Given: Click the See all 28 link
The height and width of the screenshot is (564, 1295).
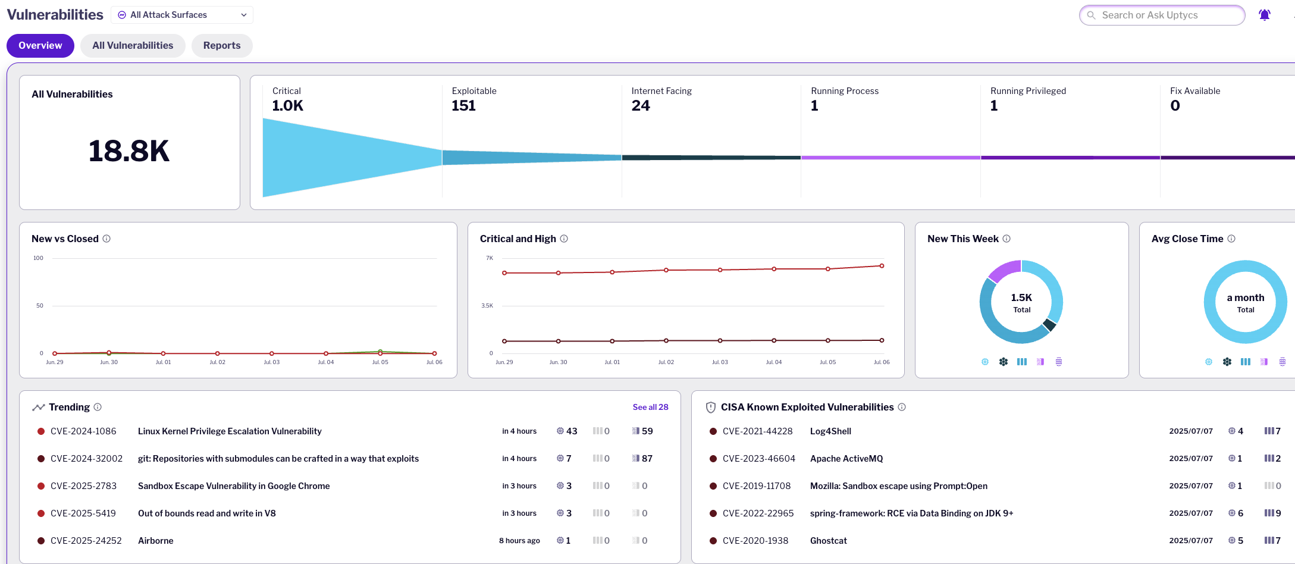Looking at the screenshot, I should (x=650, y=407).
